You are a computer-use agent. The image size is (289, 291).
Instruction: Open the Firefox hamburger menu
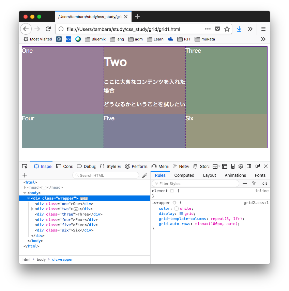(x=263, y=29)
